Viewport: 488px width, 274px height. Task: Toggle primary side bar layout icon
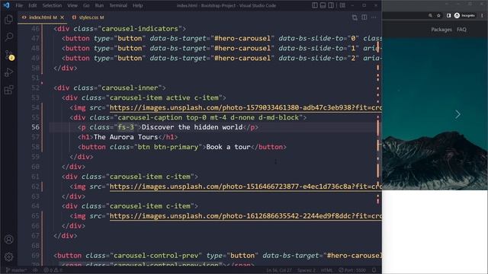(x=315, y=5)
